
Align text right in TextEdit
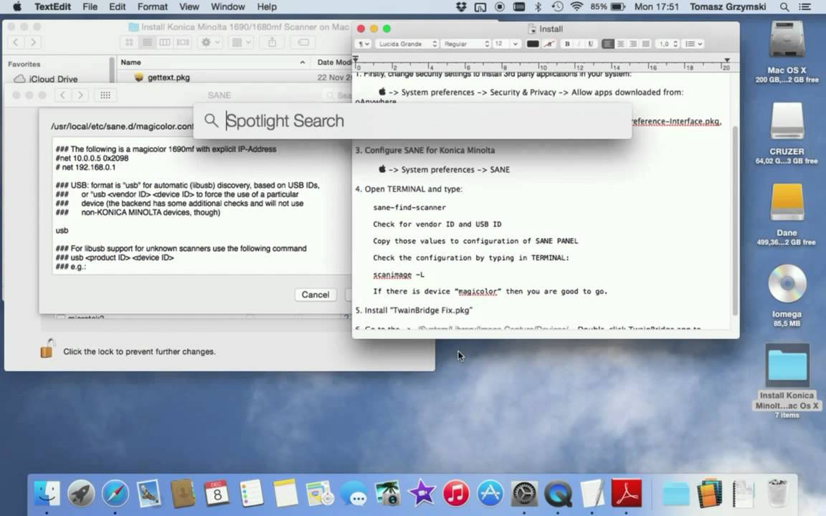[x=633, y=44]
